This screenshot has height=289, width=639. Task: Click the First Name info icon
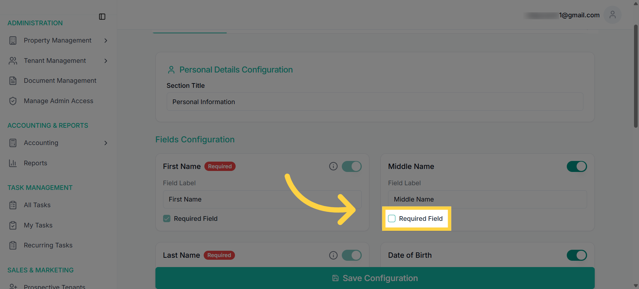pyautogui.click(x=333, y=166)
